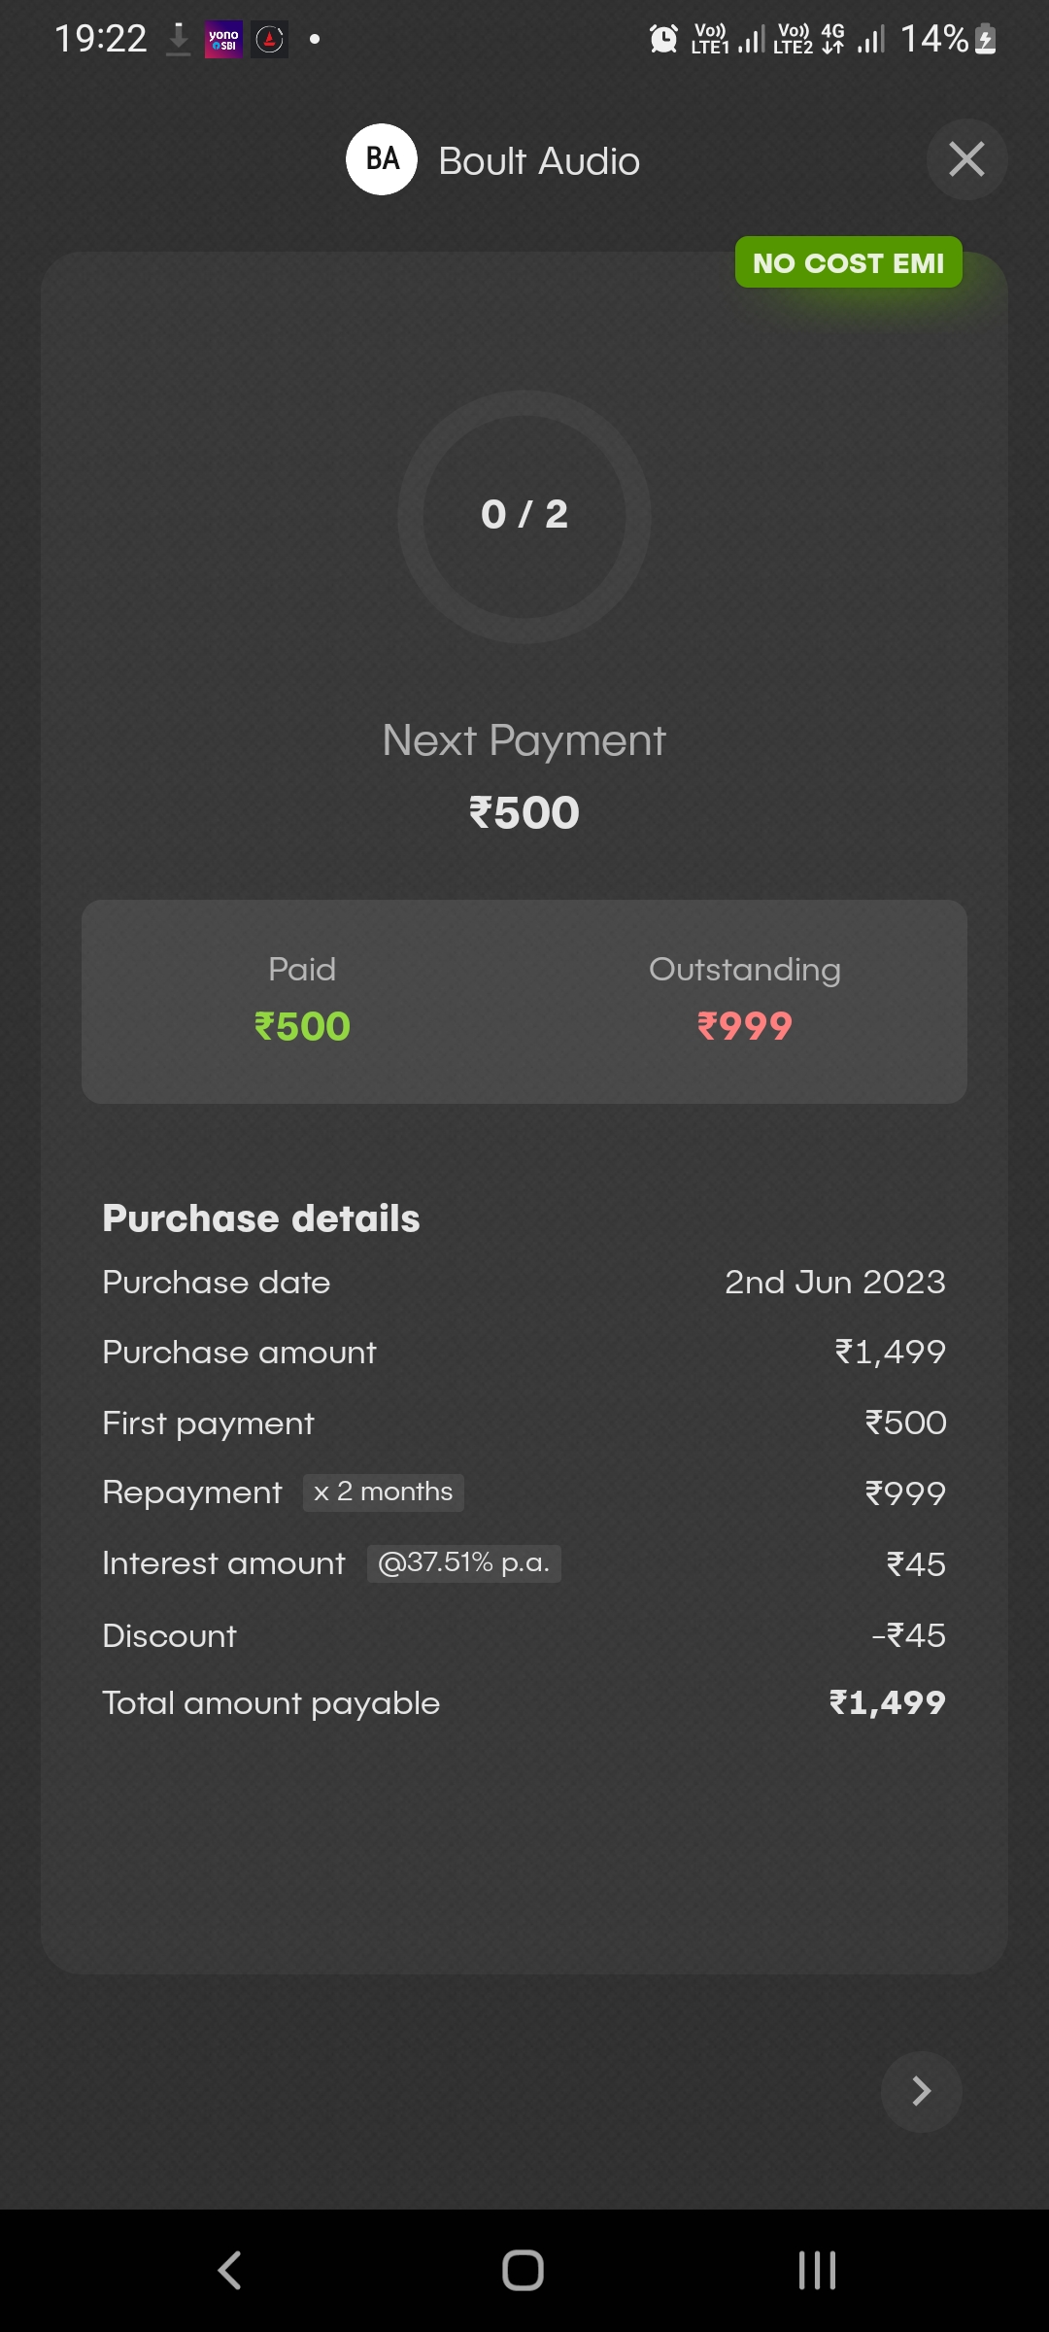
Task: Tap the Total amount payable row value
Action: 887,1702
